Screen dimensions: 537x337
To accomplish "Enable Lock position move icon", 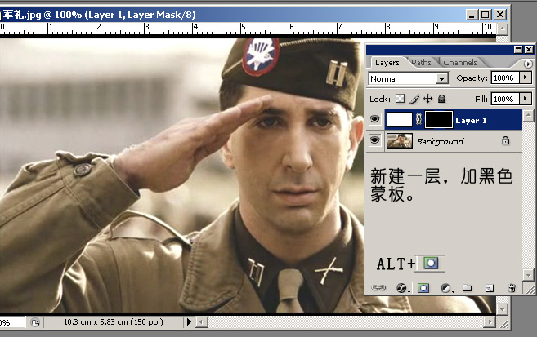I will pos(427,99).
